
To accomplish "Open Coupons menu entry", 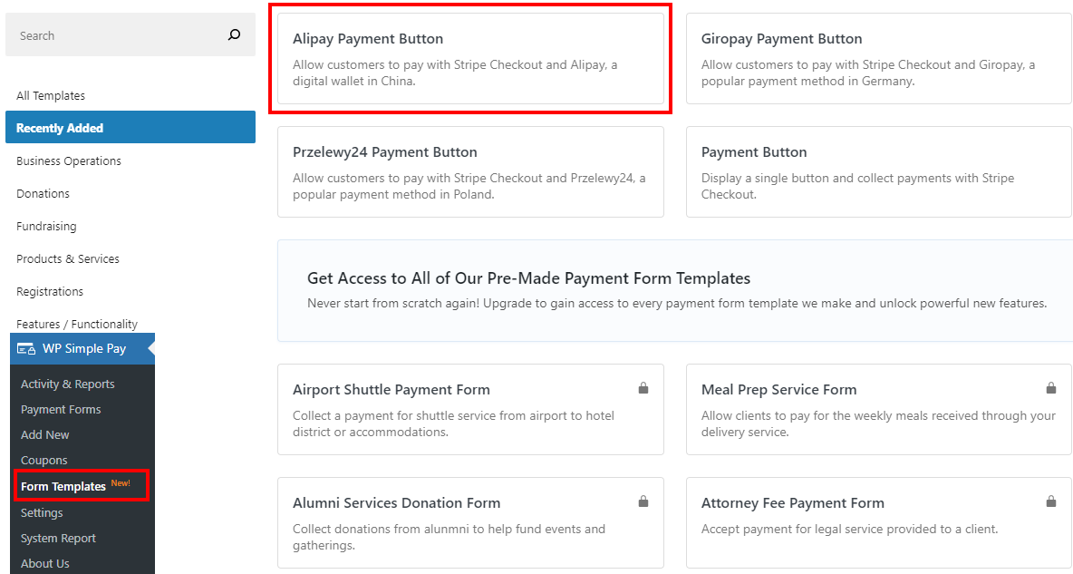I will coord(44,460).
